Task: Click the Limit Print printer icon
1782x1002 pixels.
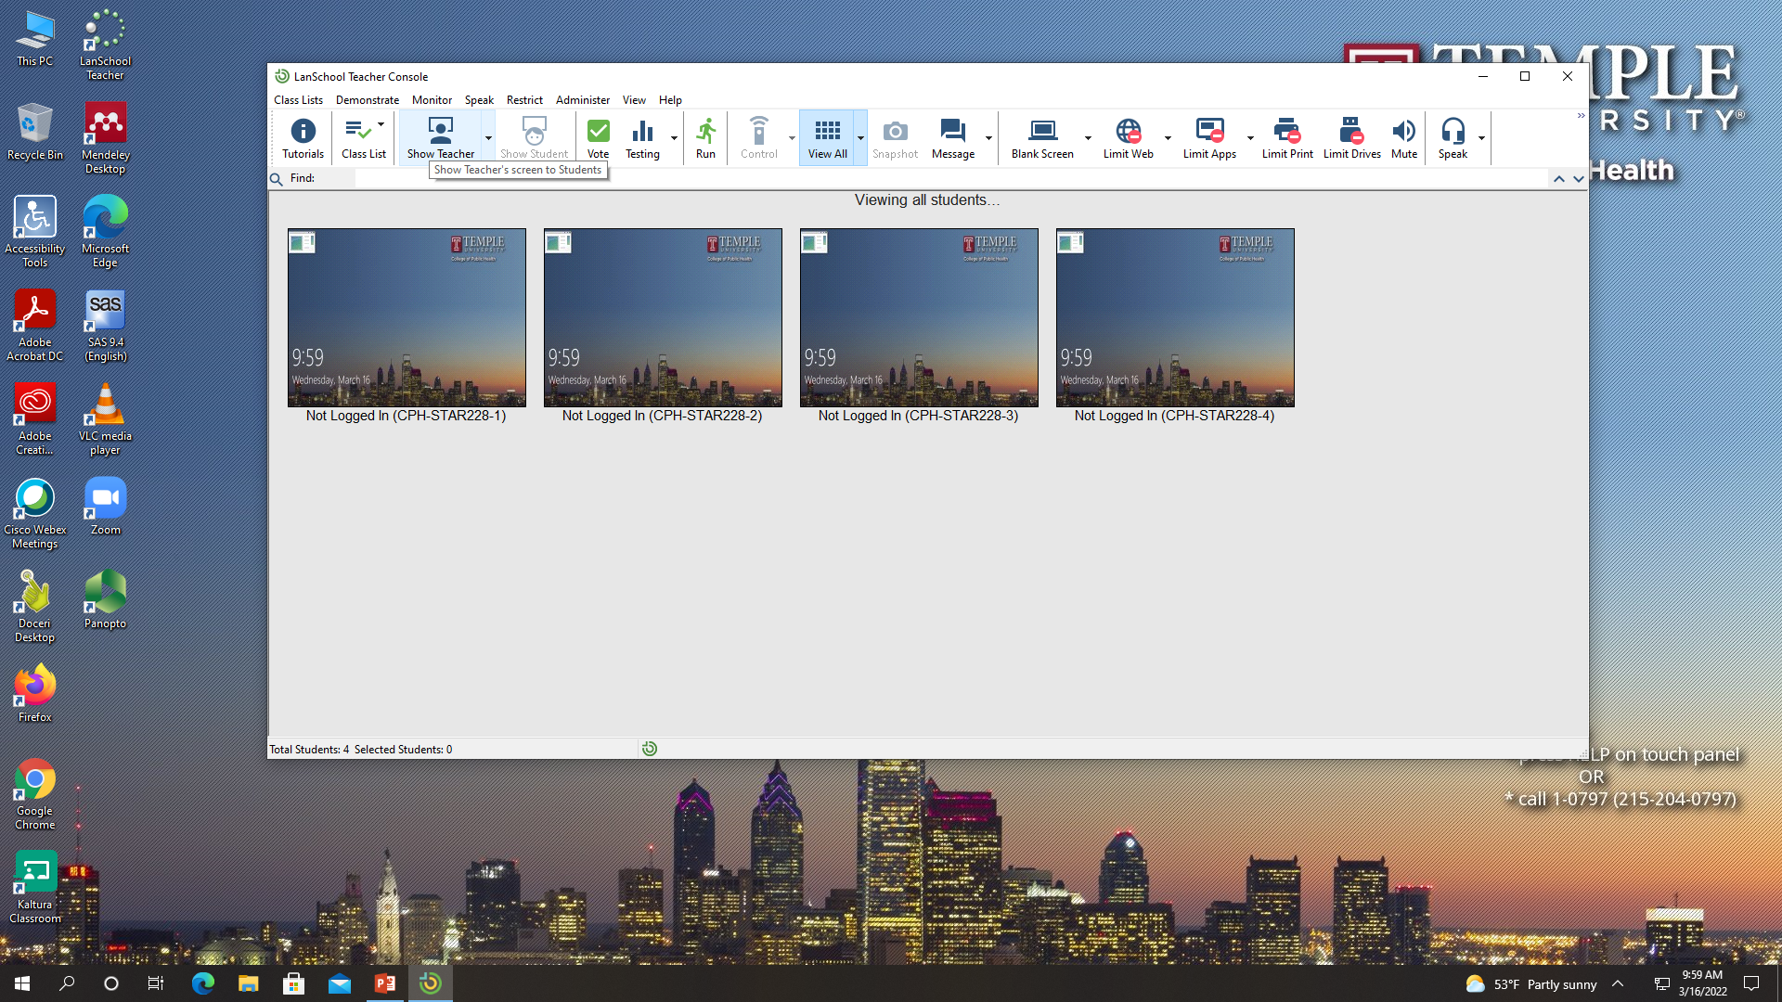Action: [1287, 137]
